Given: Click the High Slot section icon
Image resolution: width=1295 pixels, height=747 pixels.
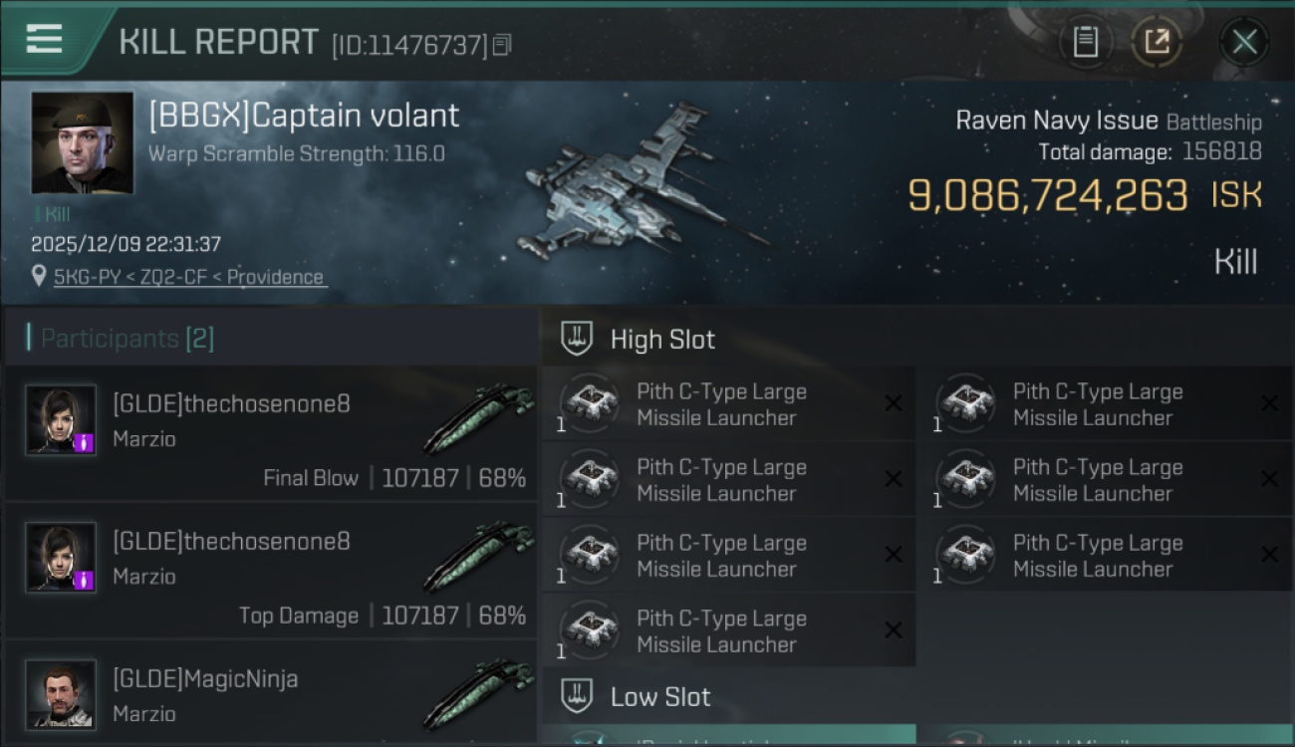Looking at the screenshot, I should (x=577, y=339).
